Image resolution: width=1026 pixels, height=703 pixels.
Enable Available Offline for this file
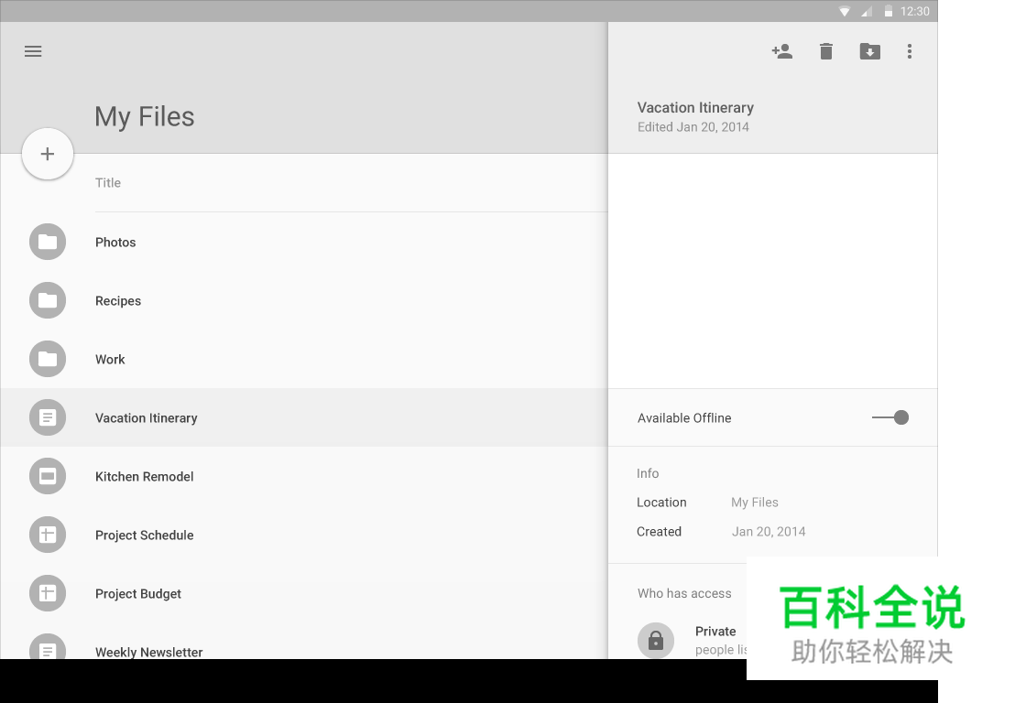point(890,417)
